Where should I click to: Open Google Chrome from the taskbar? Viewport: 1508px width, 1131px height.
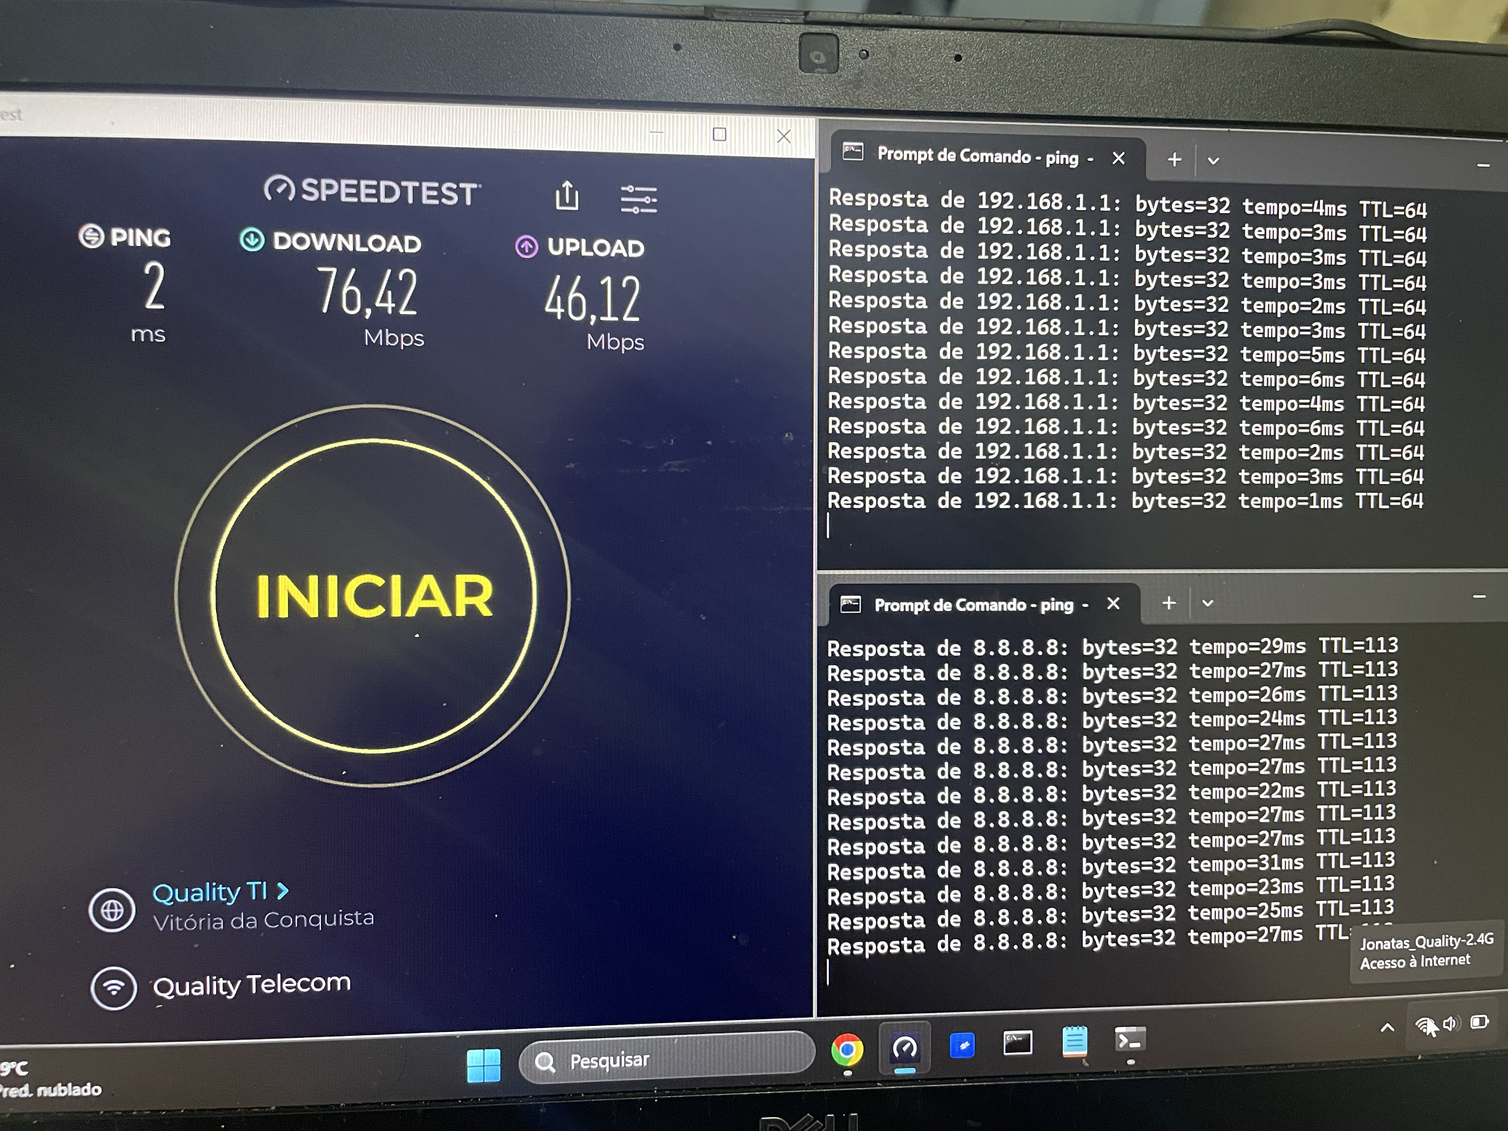tap(847, 1050)
